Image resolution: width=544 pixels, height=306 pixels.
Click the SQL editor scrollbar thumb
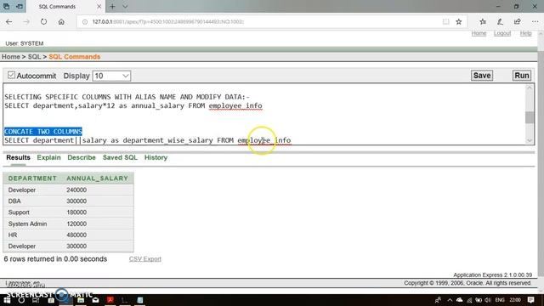tap(530, 117)
